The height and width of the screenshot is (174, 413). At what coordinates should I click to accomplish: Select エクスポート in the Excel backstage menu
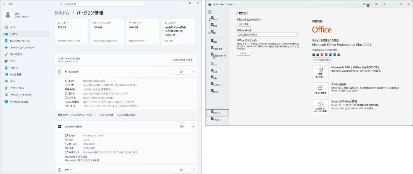(217, 85)
